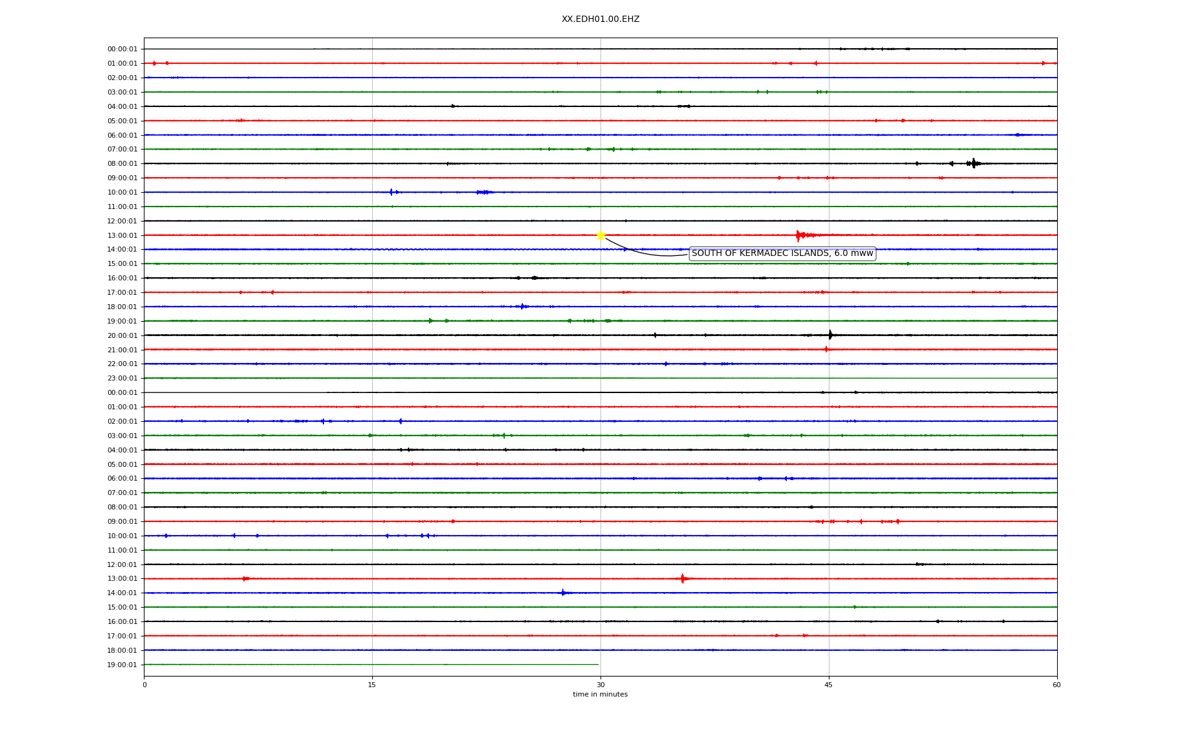The width and height of the screenshot is (1201, 751).
Task: Click the x-axis tick label 45
Action: tap(829, 685)
